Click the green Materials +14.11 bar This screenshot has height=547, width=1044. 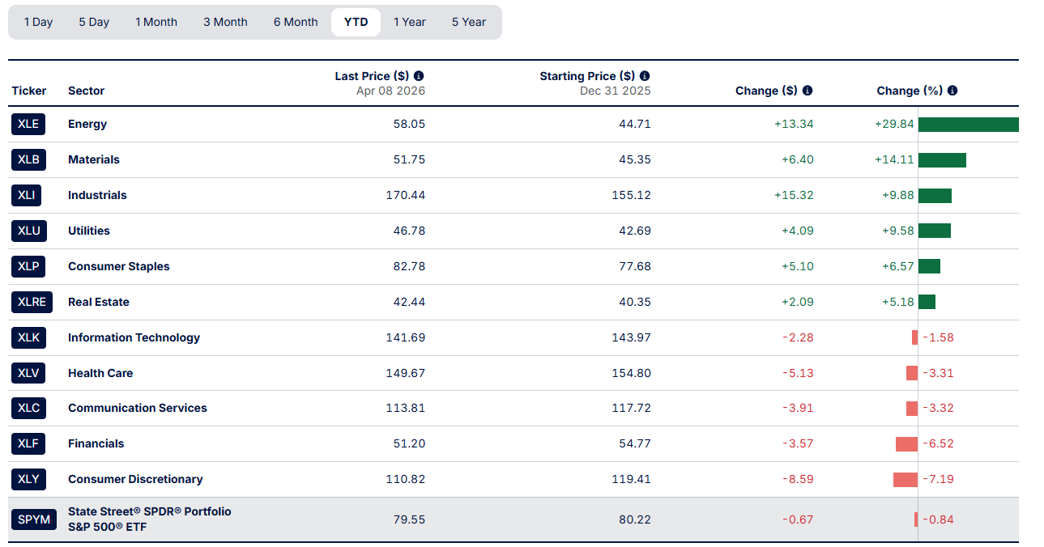pyautogui.click(x=942, y=159)
